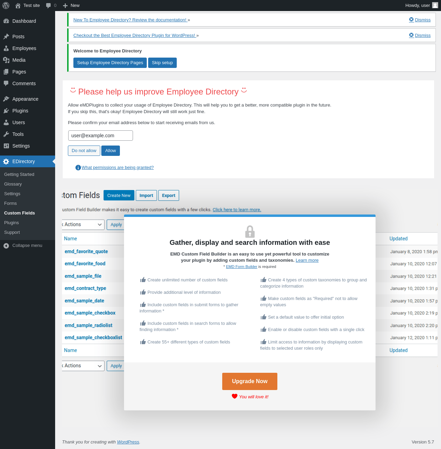Image resolution: width=441 pixels, height=449 pixels.
Task: Click the Settings sliders icon
Action: coord(6,146)
